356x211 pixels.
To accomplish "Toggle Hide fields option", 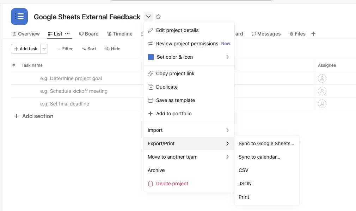I will point(113,49).
